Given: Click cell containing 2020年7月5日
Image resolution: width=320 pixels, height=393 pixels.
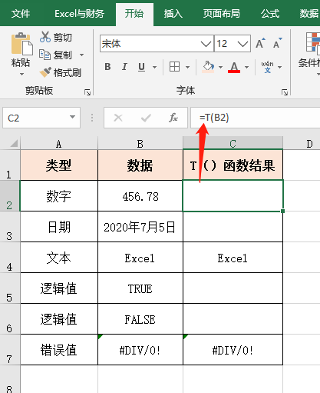Looking at the screenshot, I should tap(140, 227).
